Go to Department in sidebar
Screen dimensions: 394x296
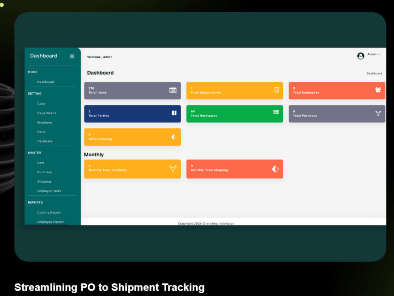46,113
